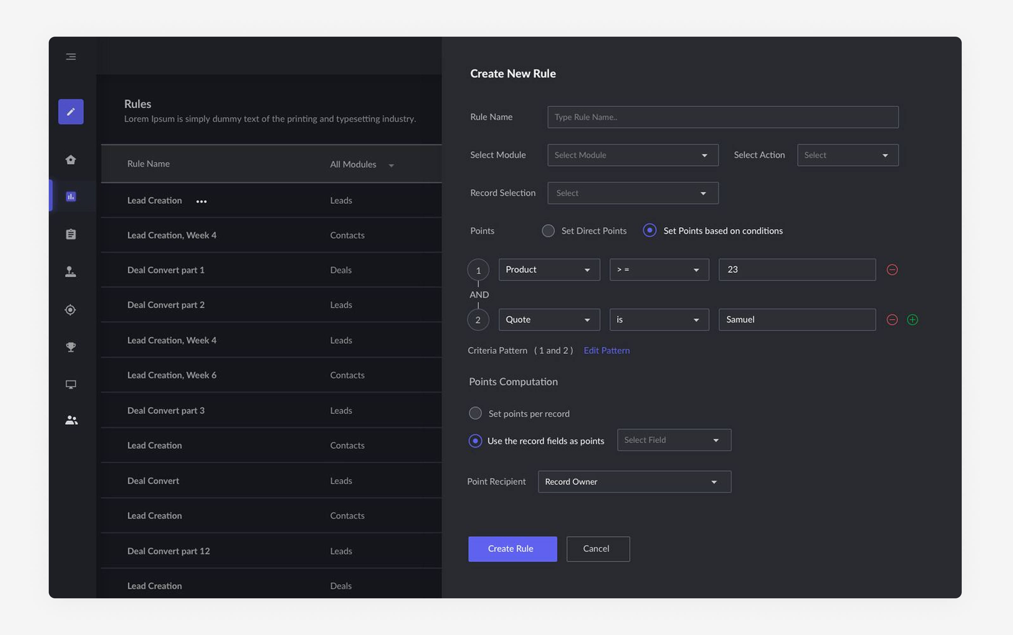Open the Select Action dropdown
The width and height of the screenshot is (1013, 635).
(848, 155)
